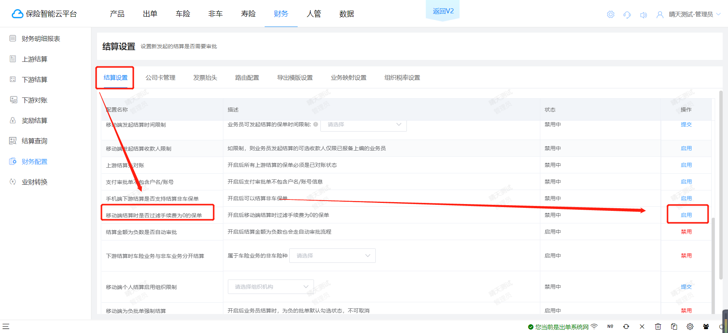This screenshot has height=333, width=728.
Task: Click the copy icon in the bottom bar
Action: 674,326
